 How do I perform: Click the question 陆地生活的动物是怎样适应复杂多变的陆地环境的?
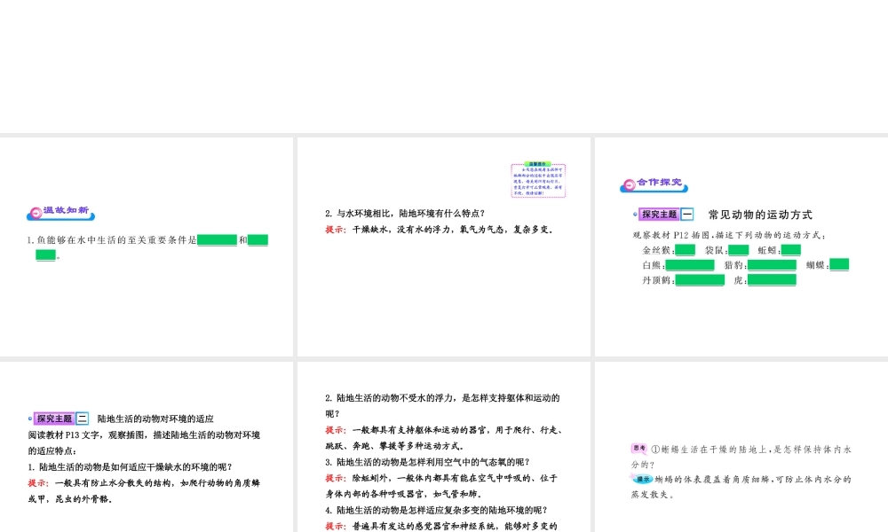pyautogui.click(x=437, y=510)
